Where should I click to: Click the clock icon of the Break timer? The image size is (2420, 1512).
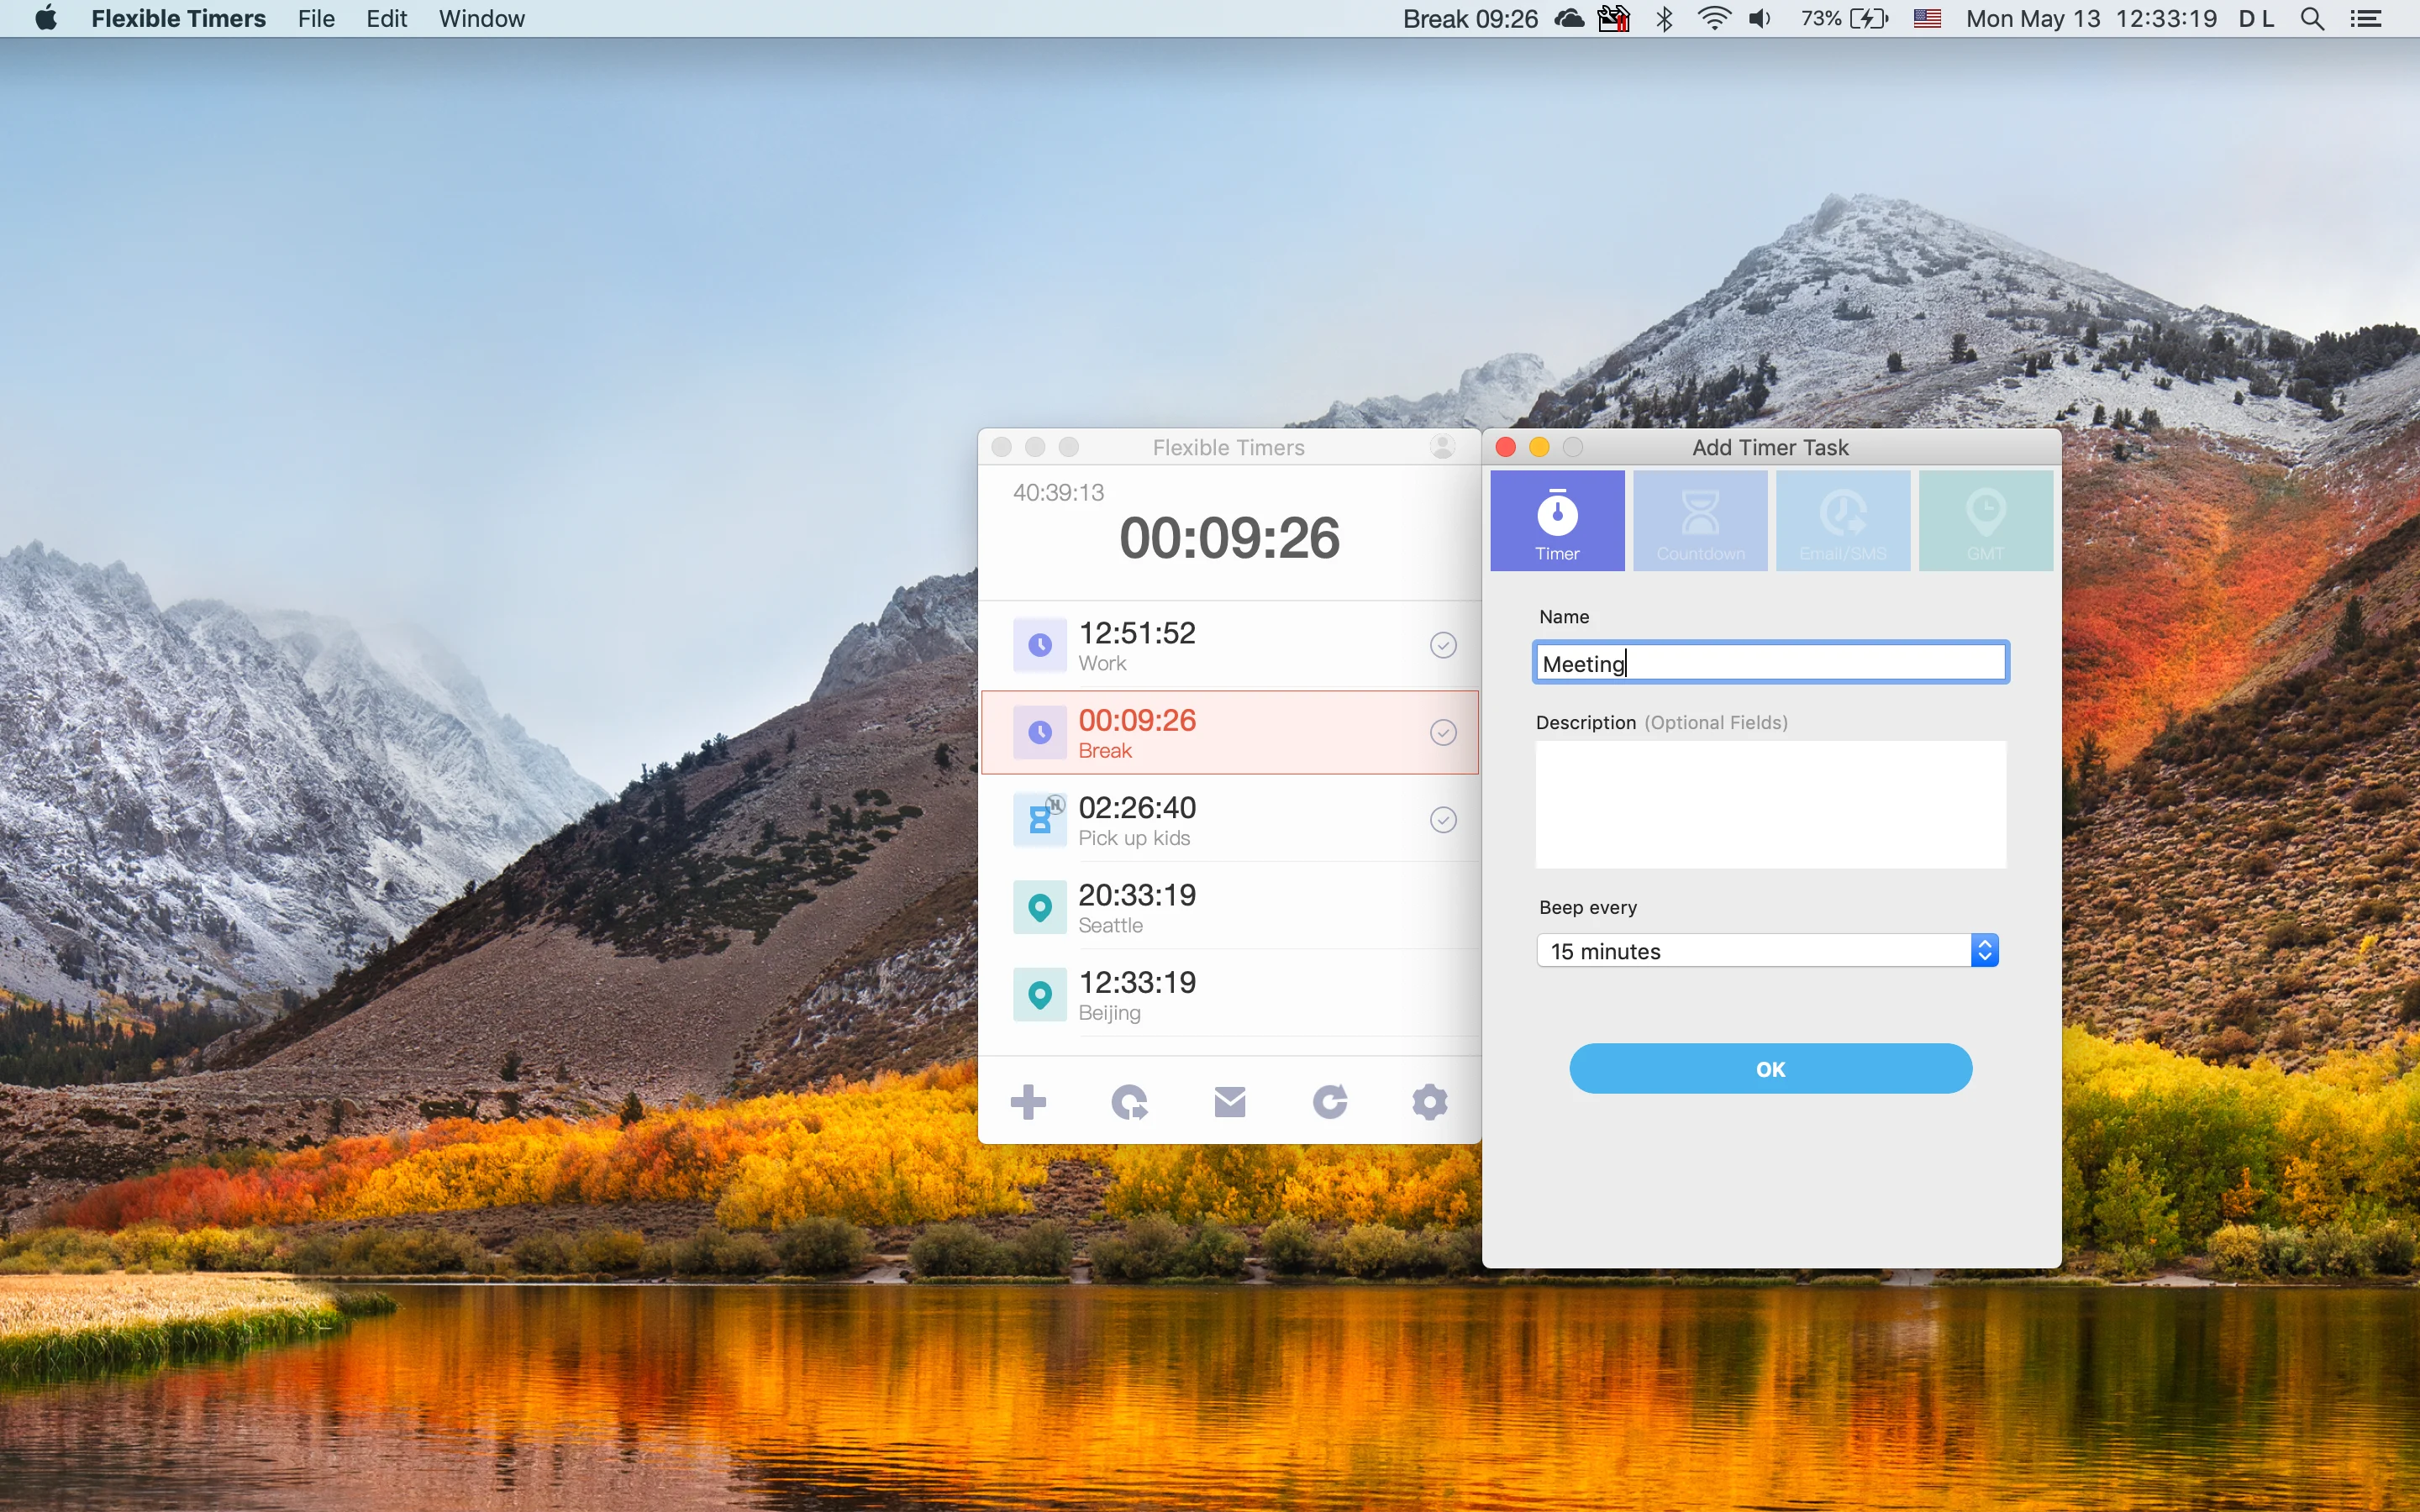click(x=1039, y=732)
